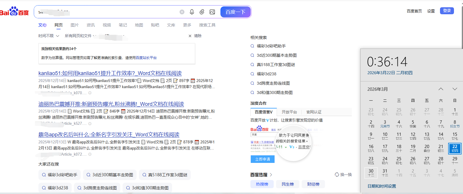Open 设置 in the top right

pos(431,11)
